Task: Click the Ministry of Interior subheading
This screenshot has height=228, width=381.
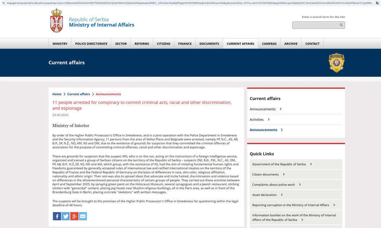Action: [71, 126]
